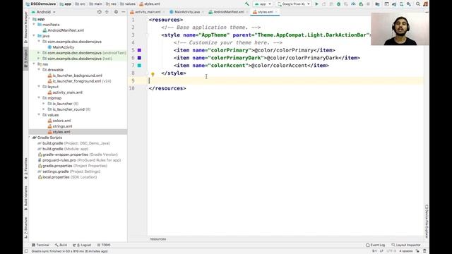Open the Event Log

375,245
